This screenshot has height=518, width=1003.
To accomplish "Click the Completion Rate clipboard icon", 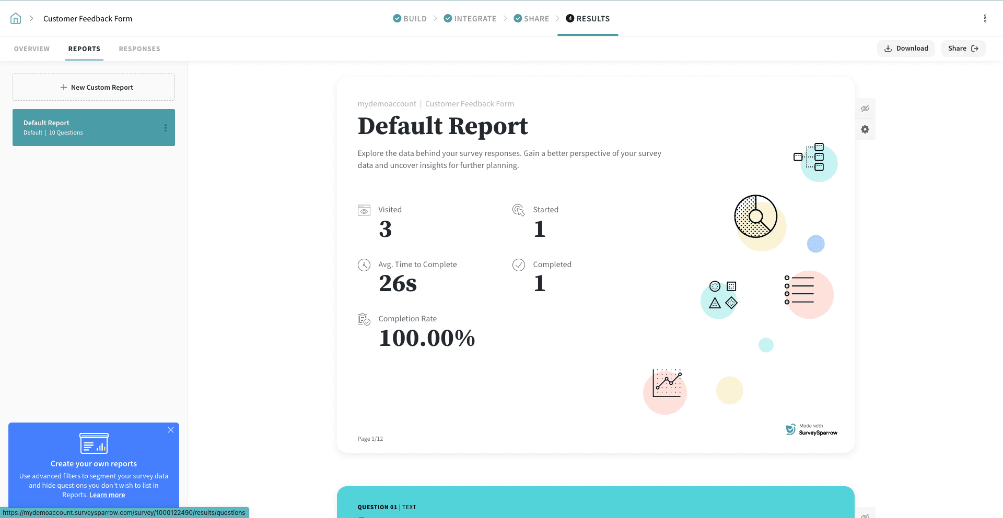I will click(364, 319).
